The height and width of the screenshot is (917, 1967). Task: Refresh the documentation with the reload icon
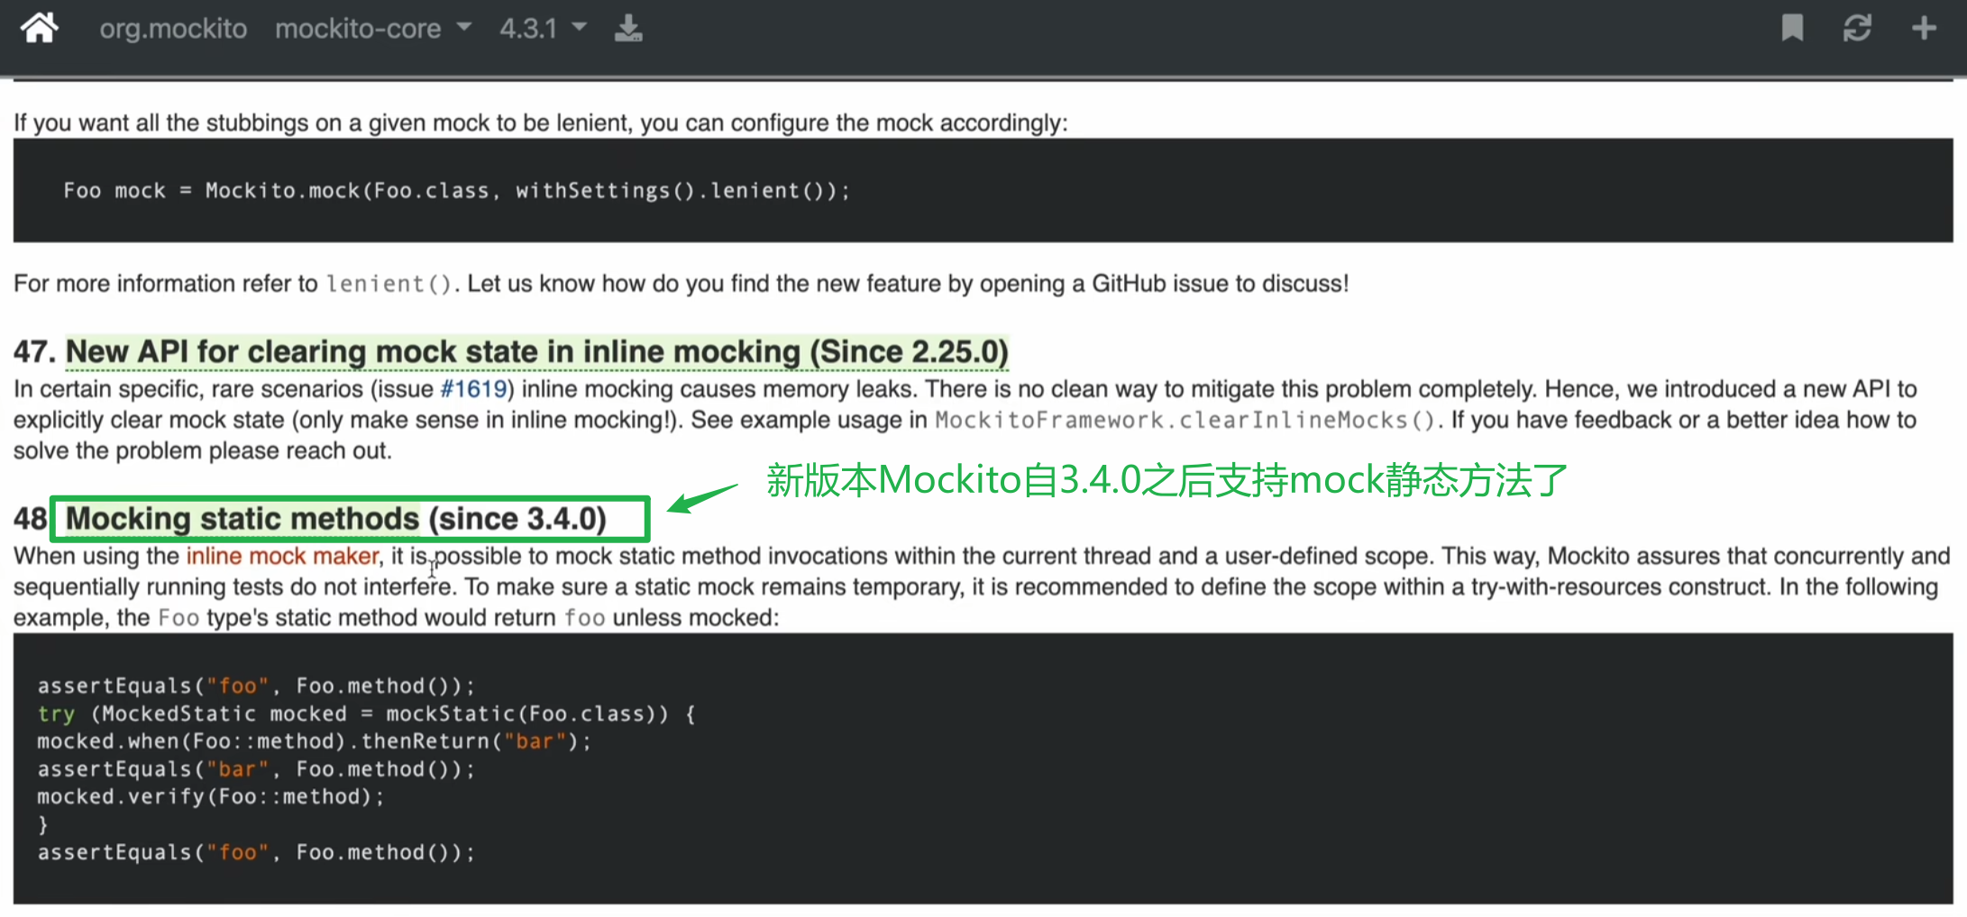(x=1857, y=28)
